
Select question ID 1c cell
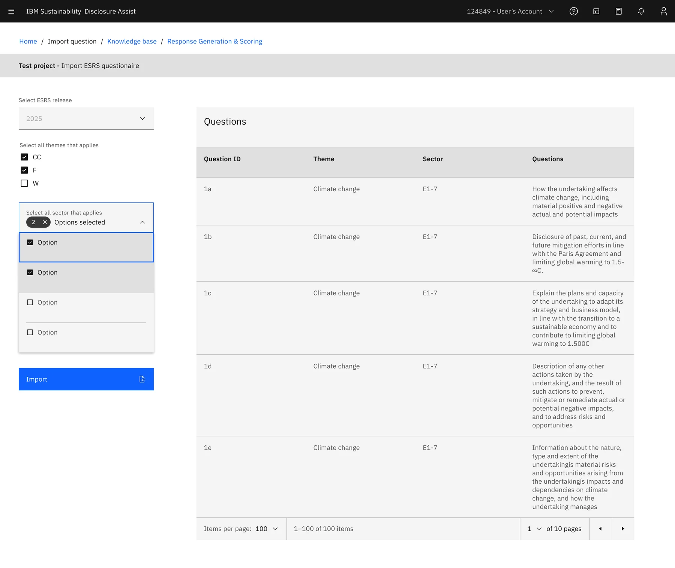click(x=208, y=293)
